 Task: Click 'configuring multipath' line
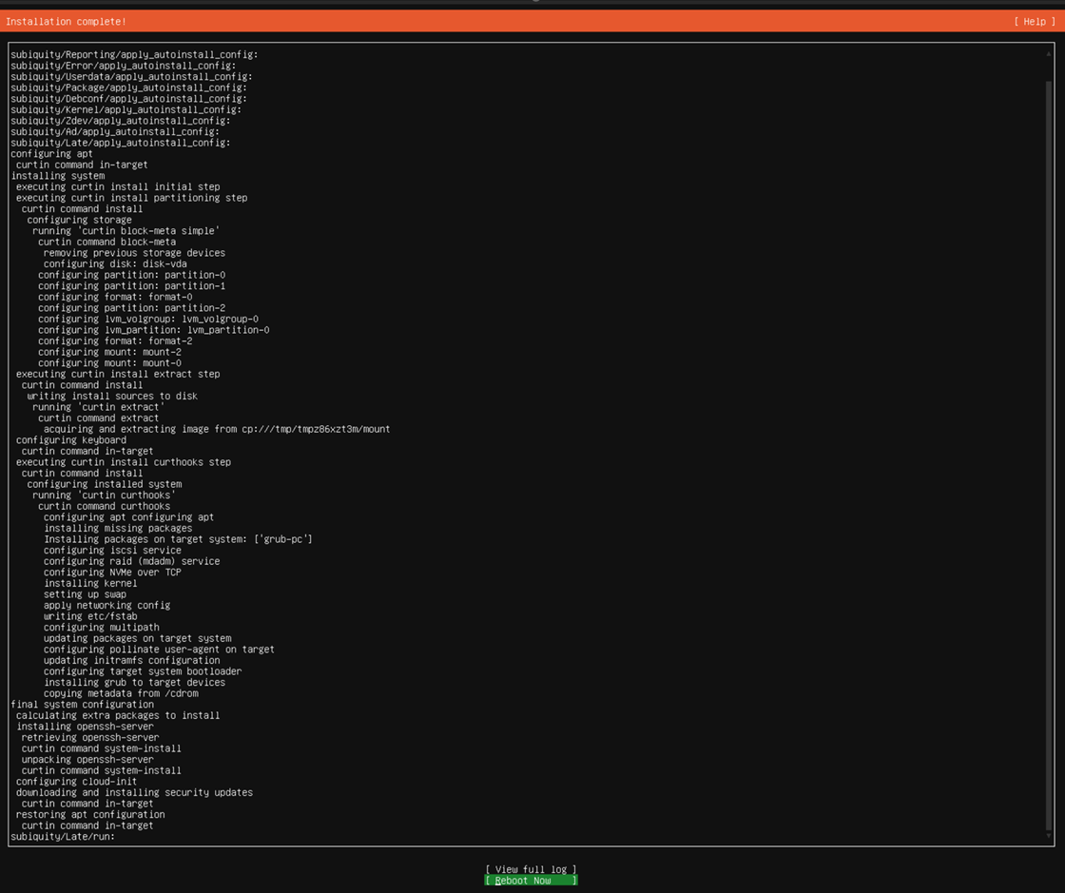click(102, 628)
